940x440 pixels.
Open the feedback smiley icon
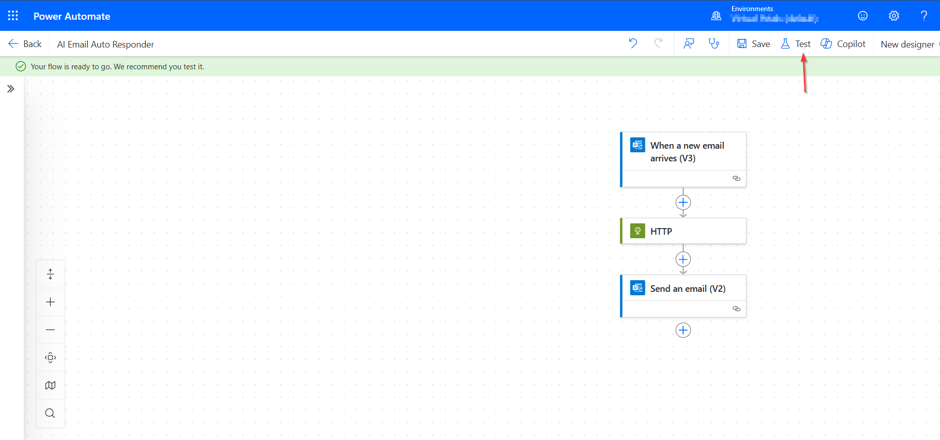pyautogui.click(x=863, y=16)
